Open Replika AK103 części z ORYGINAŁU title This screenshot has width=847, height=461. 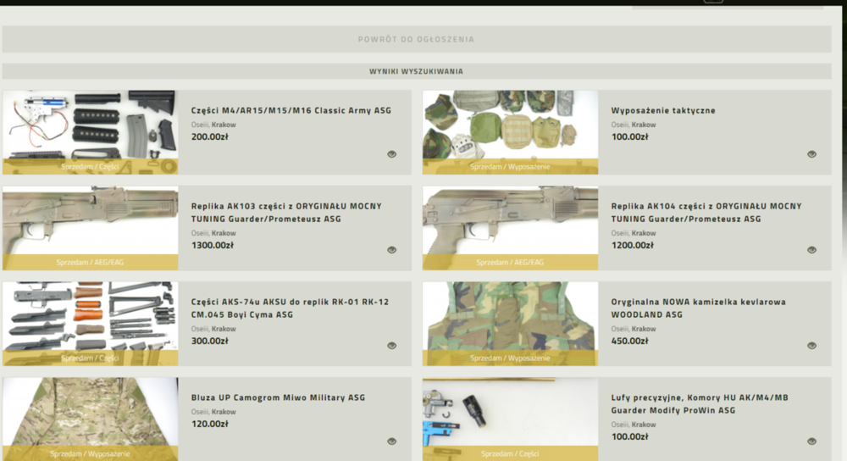(x=286, y=213)
